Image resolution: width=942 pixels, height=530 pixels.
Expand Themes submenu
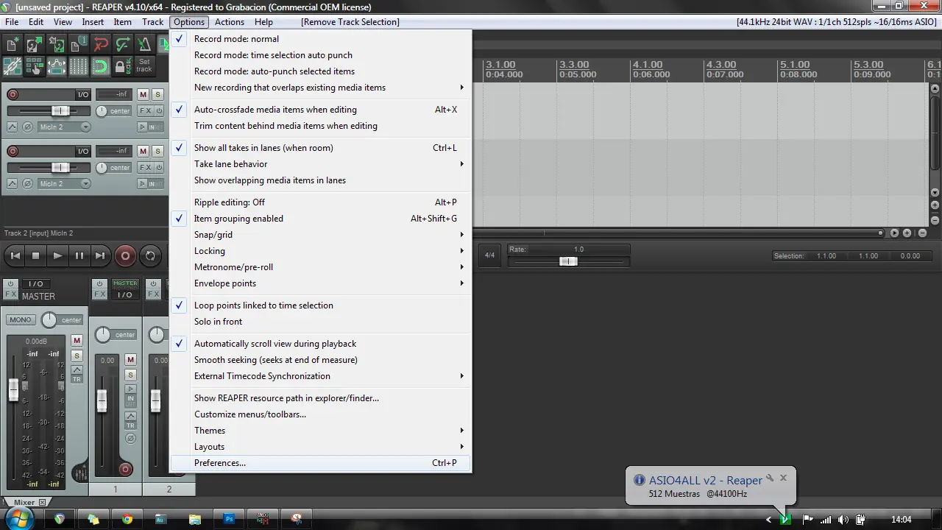point(322,431)
